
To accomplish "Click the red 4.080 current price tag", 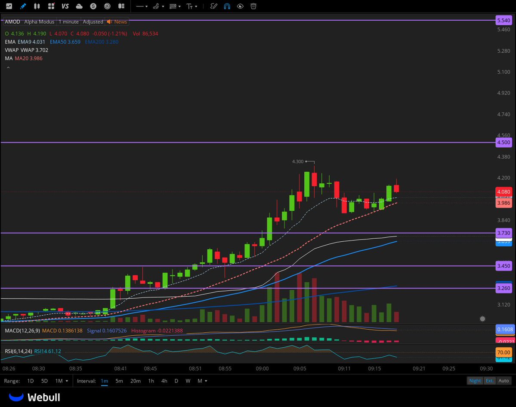I will coord(504,191).
